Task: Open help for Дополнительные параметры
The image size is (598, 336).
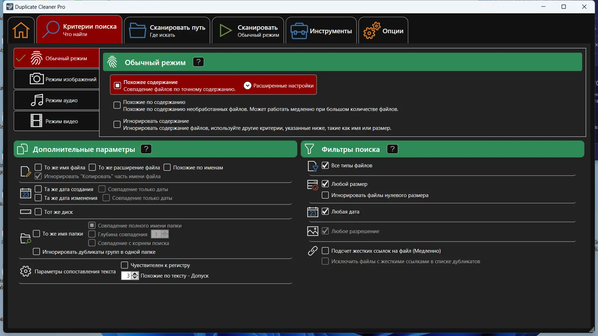Action: tap(146, 149)
